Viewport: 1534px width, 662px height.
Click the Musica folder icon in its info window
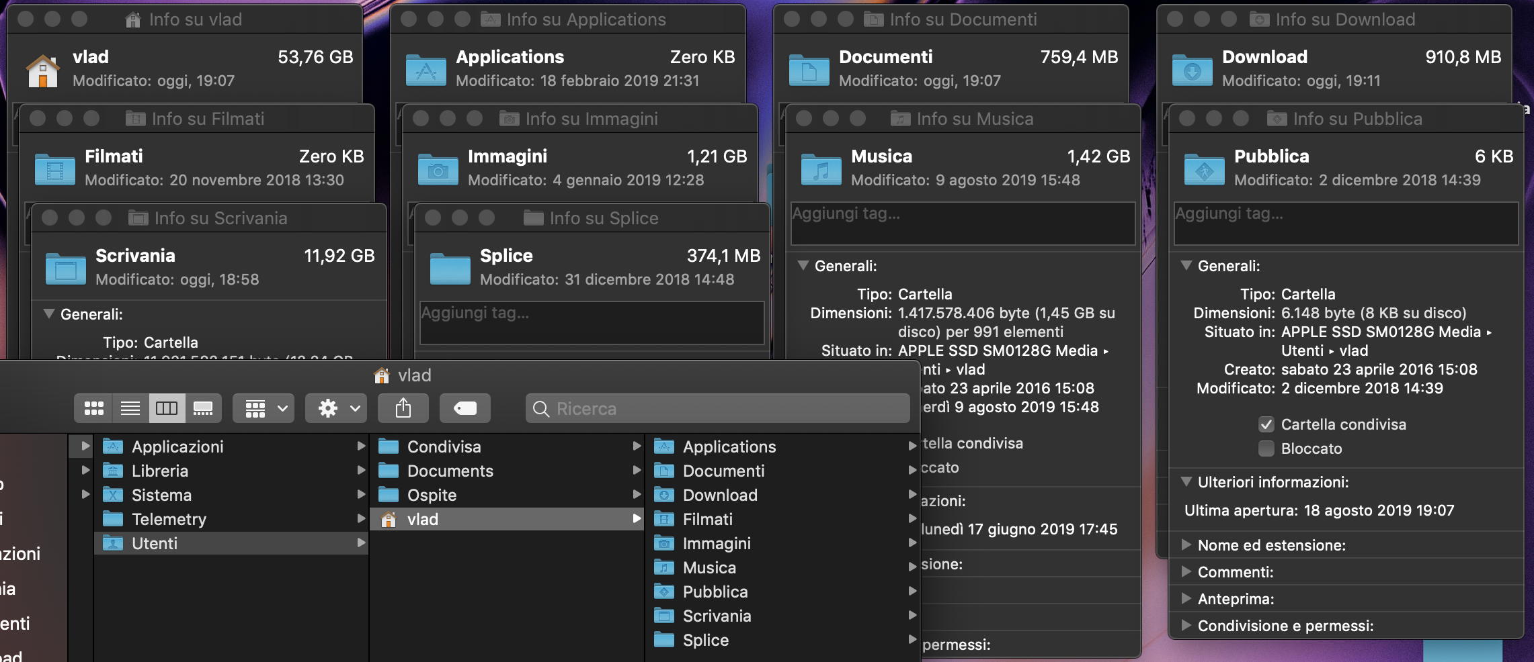click(x=821, y=169)
